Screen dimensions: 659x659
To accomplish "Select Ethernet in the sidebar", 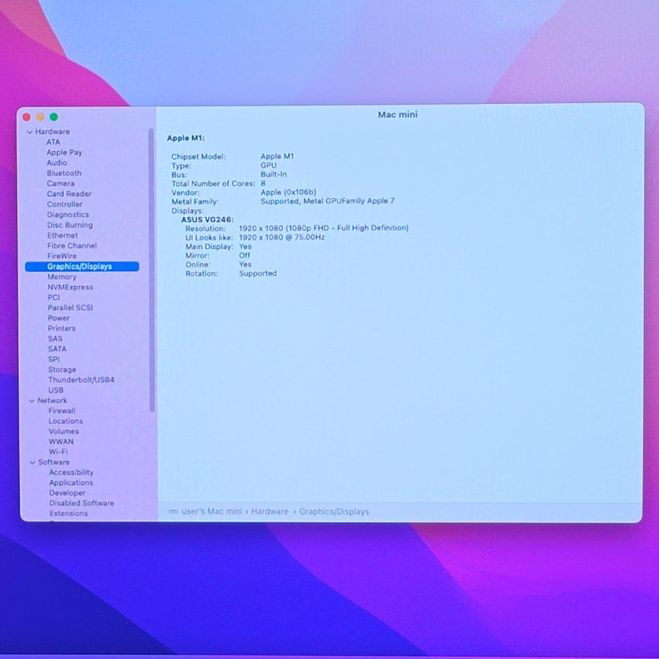I will point(63,235).
